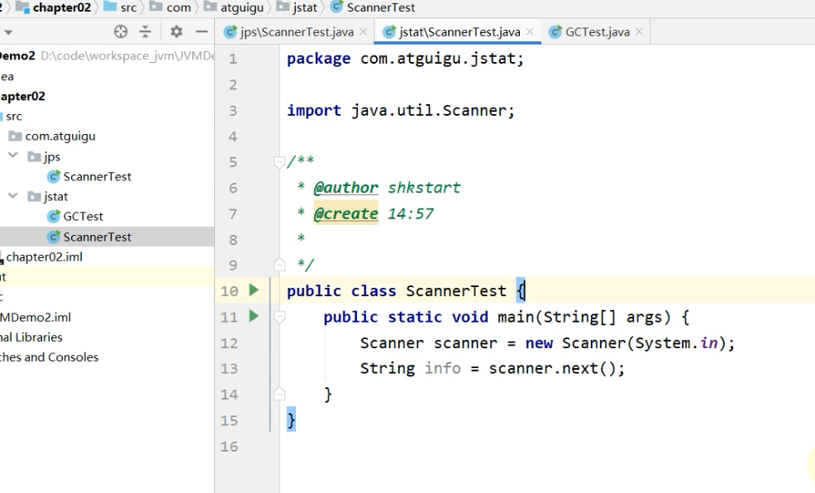This screenshot has height=493, width=815.
Task: Click jstat in breadcrumb bar
Action: [x=304, y=7]
